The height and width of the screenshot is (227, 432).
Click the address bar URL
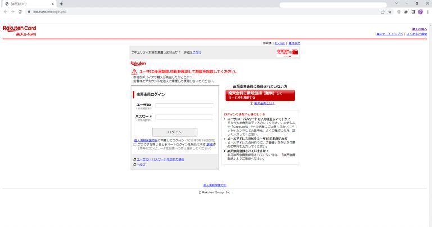pyautogui.click(x=49, y=12)
